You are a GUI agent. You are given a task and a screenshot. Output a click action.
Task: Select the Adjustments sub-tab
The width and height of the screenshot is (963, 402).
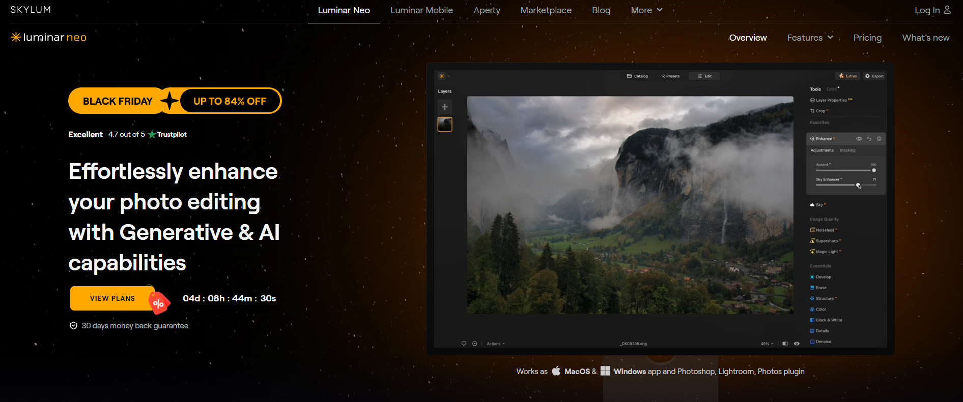click(x=822, y=150)
